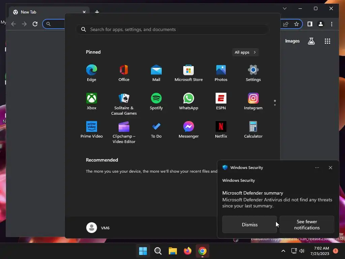Switch to Chrome on the taskbar
Image resolution: width=345 pixels, height=259 pixels.
point(202,251)
